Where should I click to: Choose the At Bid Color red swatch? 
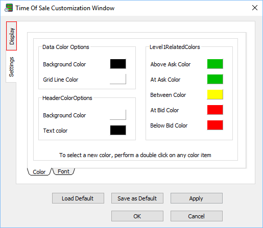[215, 110]
